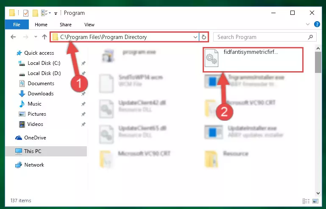Unpin Local Disk (C:) using its pin icon
Viewport: 326px width, 209px height.
[84, 63]
